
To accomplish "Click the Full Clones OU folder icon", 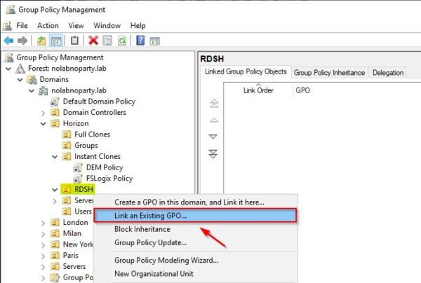I will tap(67, 134).
